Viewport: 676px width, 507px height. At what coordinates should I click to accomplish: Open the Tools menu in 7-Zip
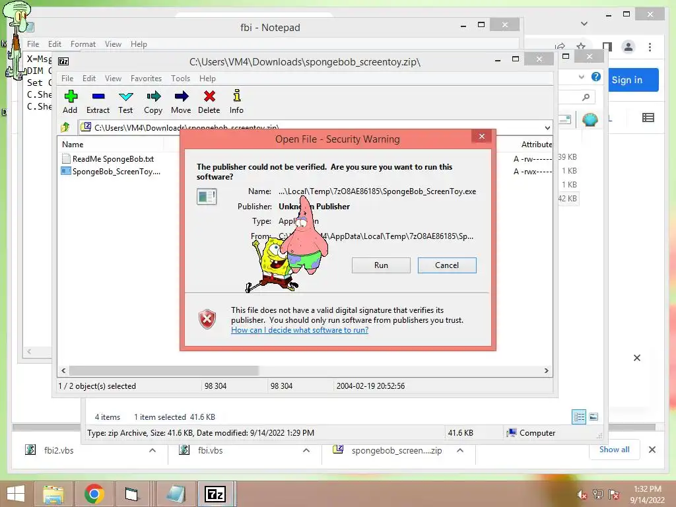coord(180,79)
